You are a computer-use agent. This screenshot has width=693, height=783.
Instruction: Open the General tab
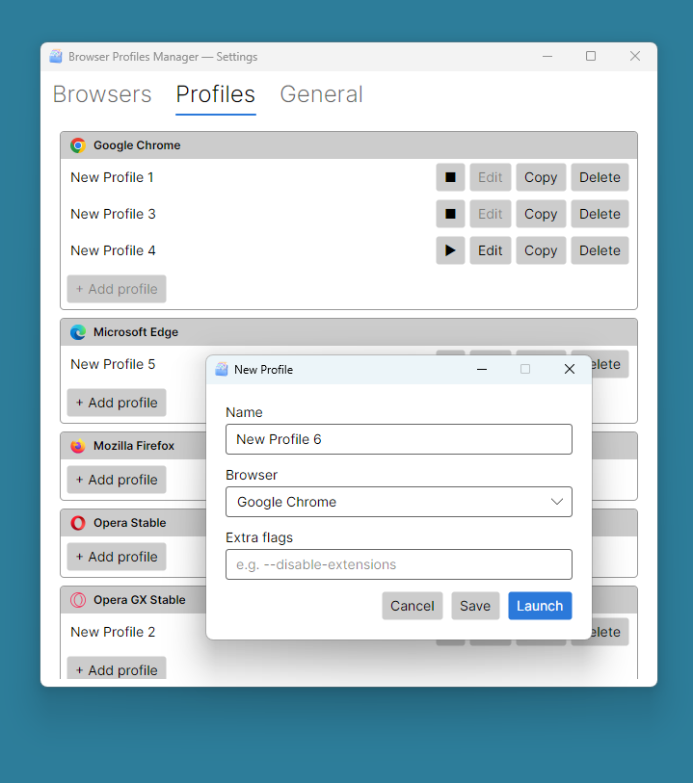point(321,94)
